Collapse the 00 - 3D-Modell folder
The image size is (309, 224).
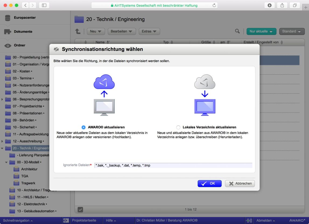point(6,162)
